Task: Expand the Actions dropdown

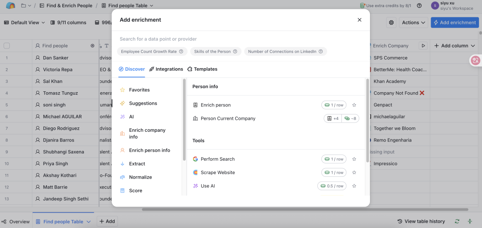Action: (413, 23)
